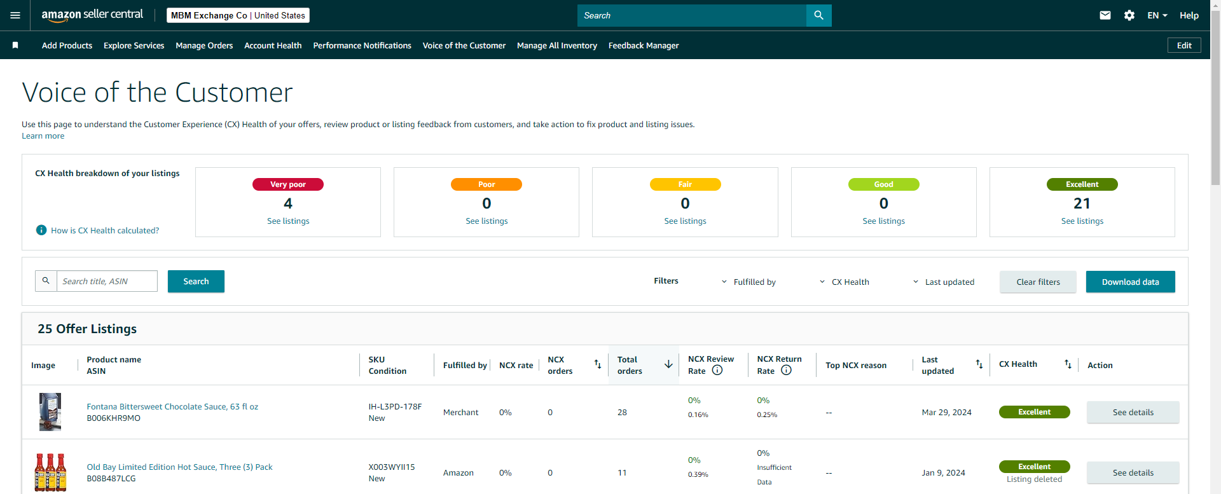The image size is (1221, 494).
Task: See listings under Poor
Action: (x=486, y=221)
